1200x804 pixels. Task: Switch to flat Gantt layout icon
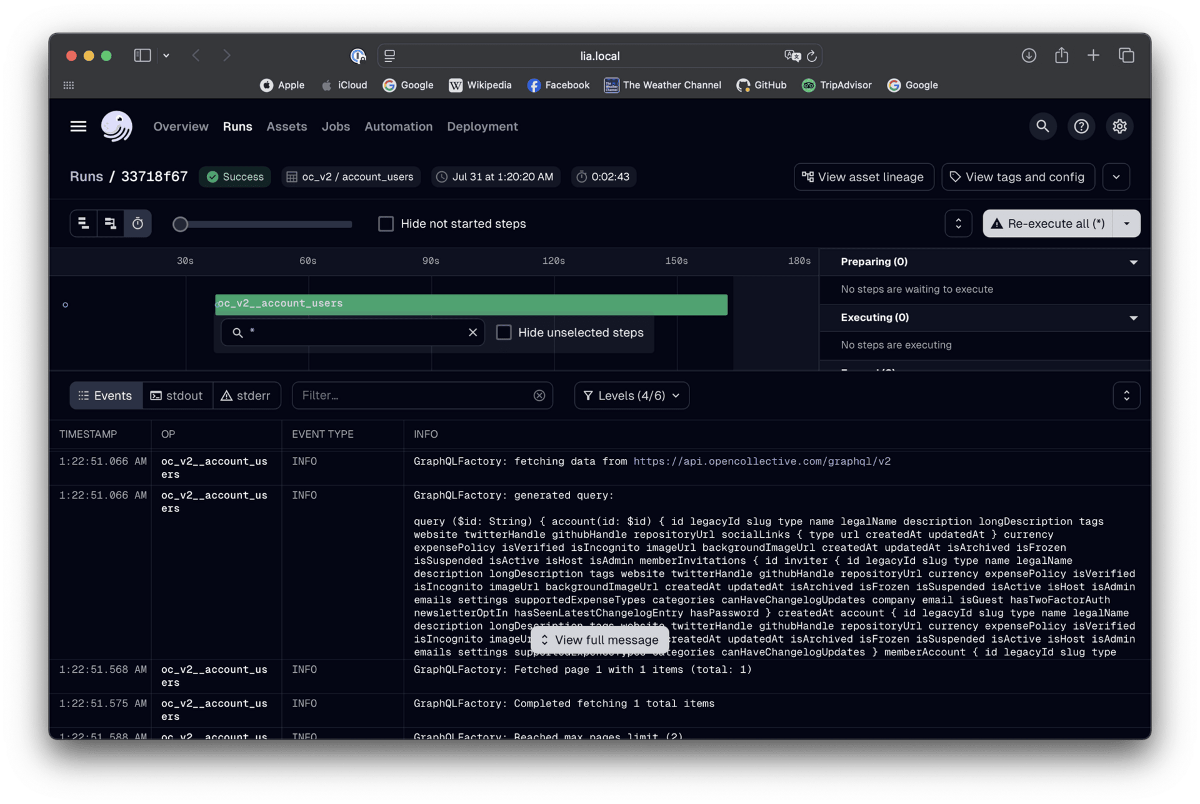coord(83,223)
